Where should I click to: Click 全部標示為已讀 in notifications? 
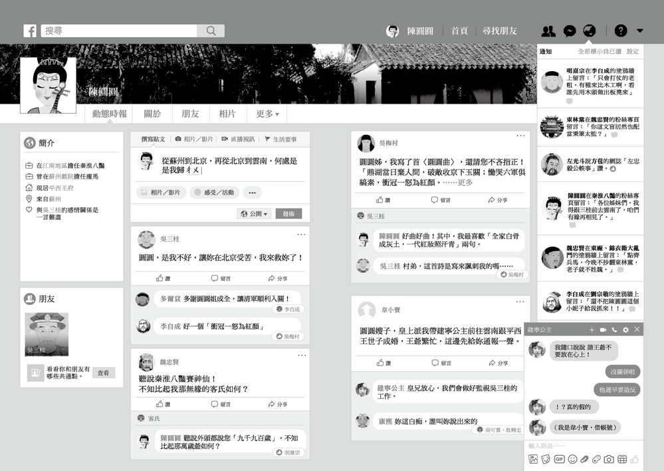coord(600,51)
